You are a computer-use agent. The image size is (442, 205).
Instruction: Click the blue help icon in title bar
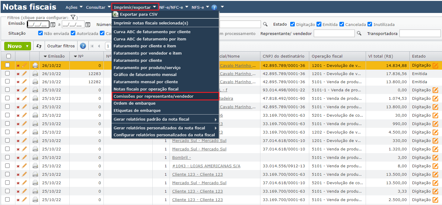pyautogui.click(x=214, y=7)
